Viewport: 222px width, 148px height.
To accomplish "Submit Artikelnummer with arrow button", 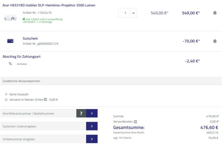I will [92, 139].
